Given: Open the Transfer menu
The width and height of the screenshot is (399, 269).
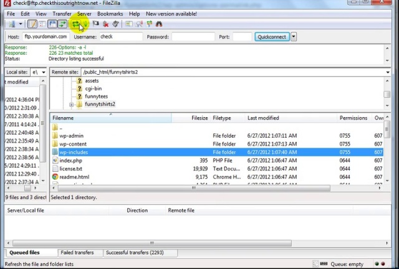Looking at the screenshot, I should click(x=62, y=14).
